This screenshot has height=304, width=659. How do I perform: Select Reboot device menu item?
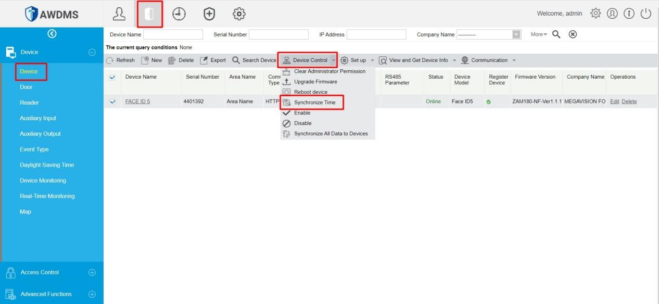(327, 92)
